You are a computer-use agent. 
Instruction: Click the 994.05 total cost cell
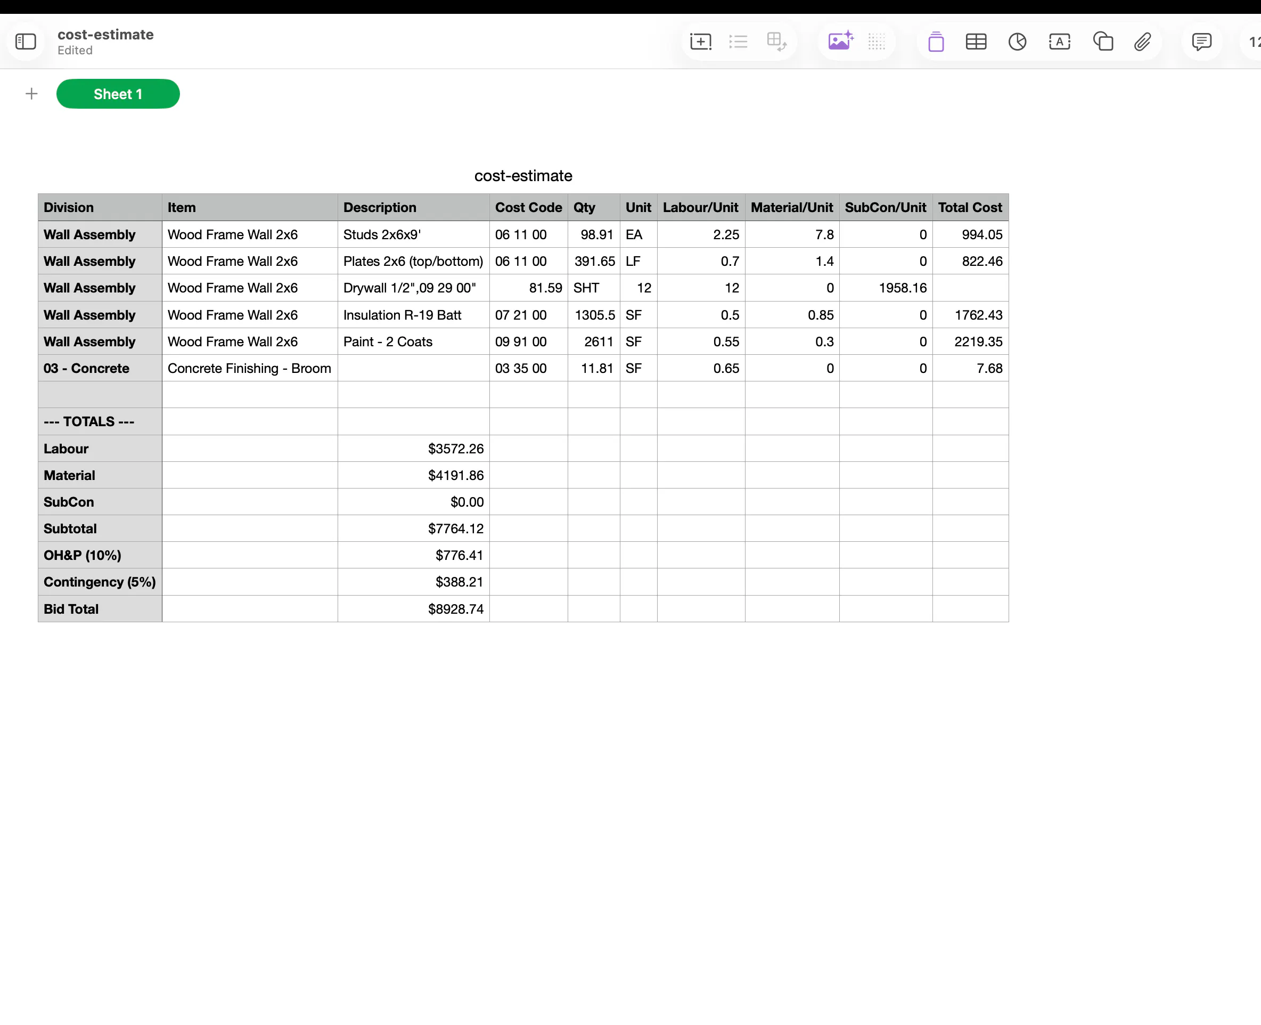971,234
